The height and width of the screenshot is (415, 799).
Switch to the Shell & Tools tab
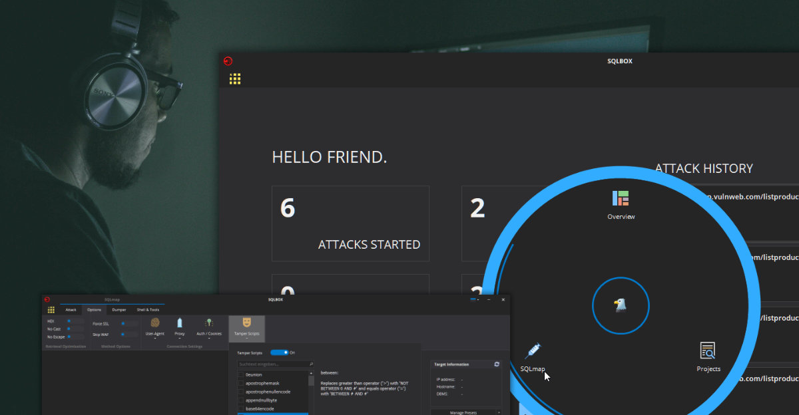[x=148, y=310]
